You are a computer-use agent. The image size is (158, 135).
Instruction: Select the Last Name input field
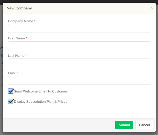pos(79,63)
